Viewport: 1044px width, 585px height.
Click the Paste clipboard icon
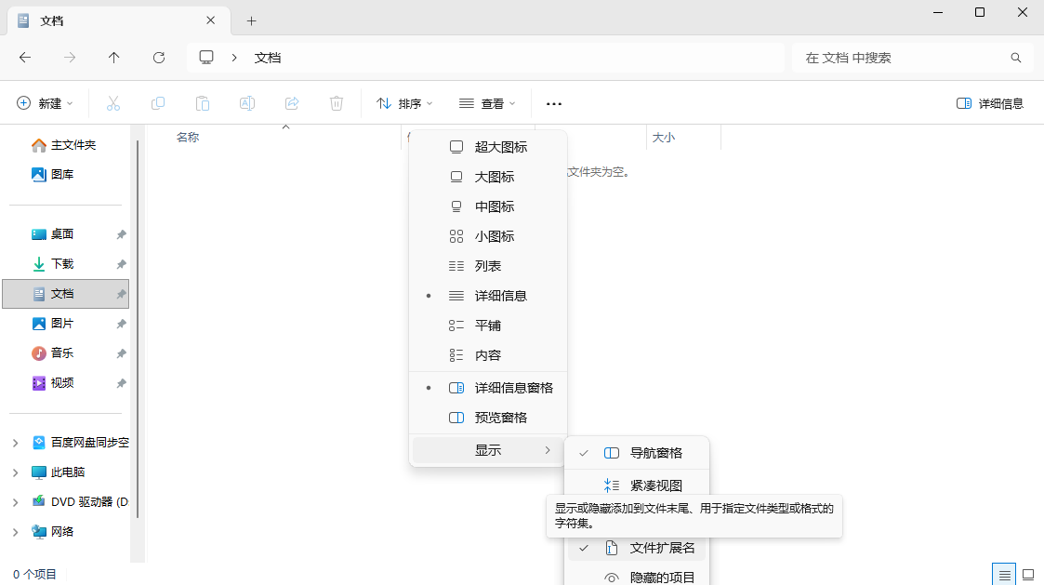coord(203,103)
